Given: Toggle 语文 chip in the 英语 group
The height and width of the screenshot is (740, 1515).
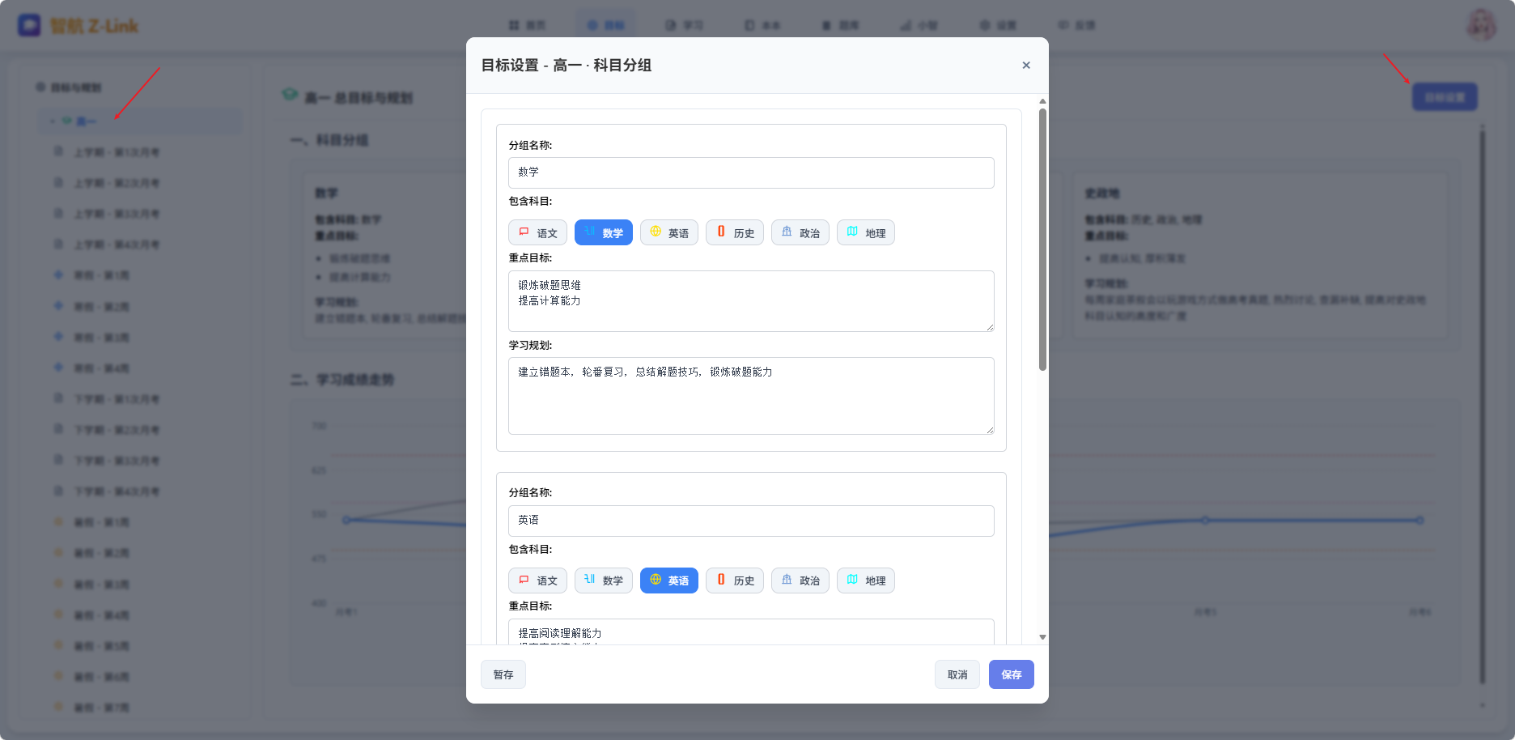Looking at the screenshot, I should coord(538,581).
